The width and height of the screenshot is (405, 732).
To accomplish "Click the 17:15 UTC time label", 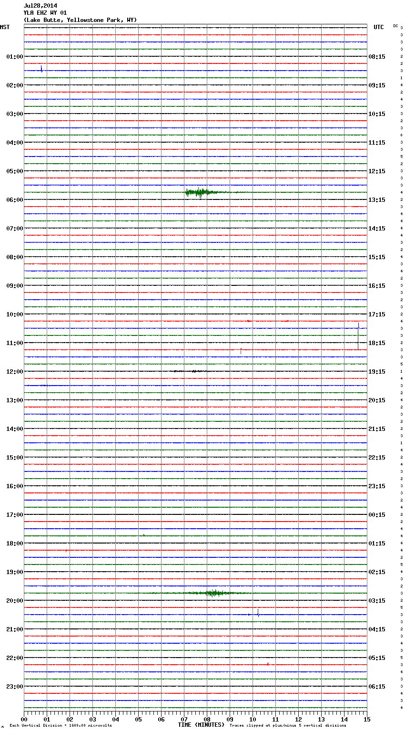I will [377, 314].
